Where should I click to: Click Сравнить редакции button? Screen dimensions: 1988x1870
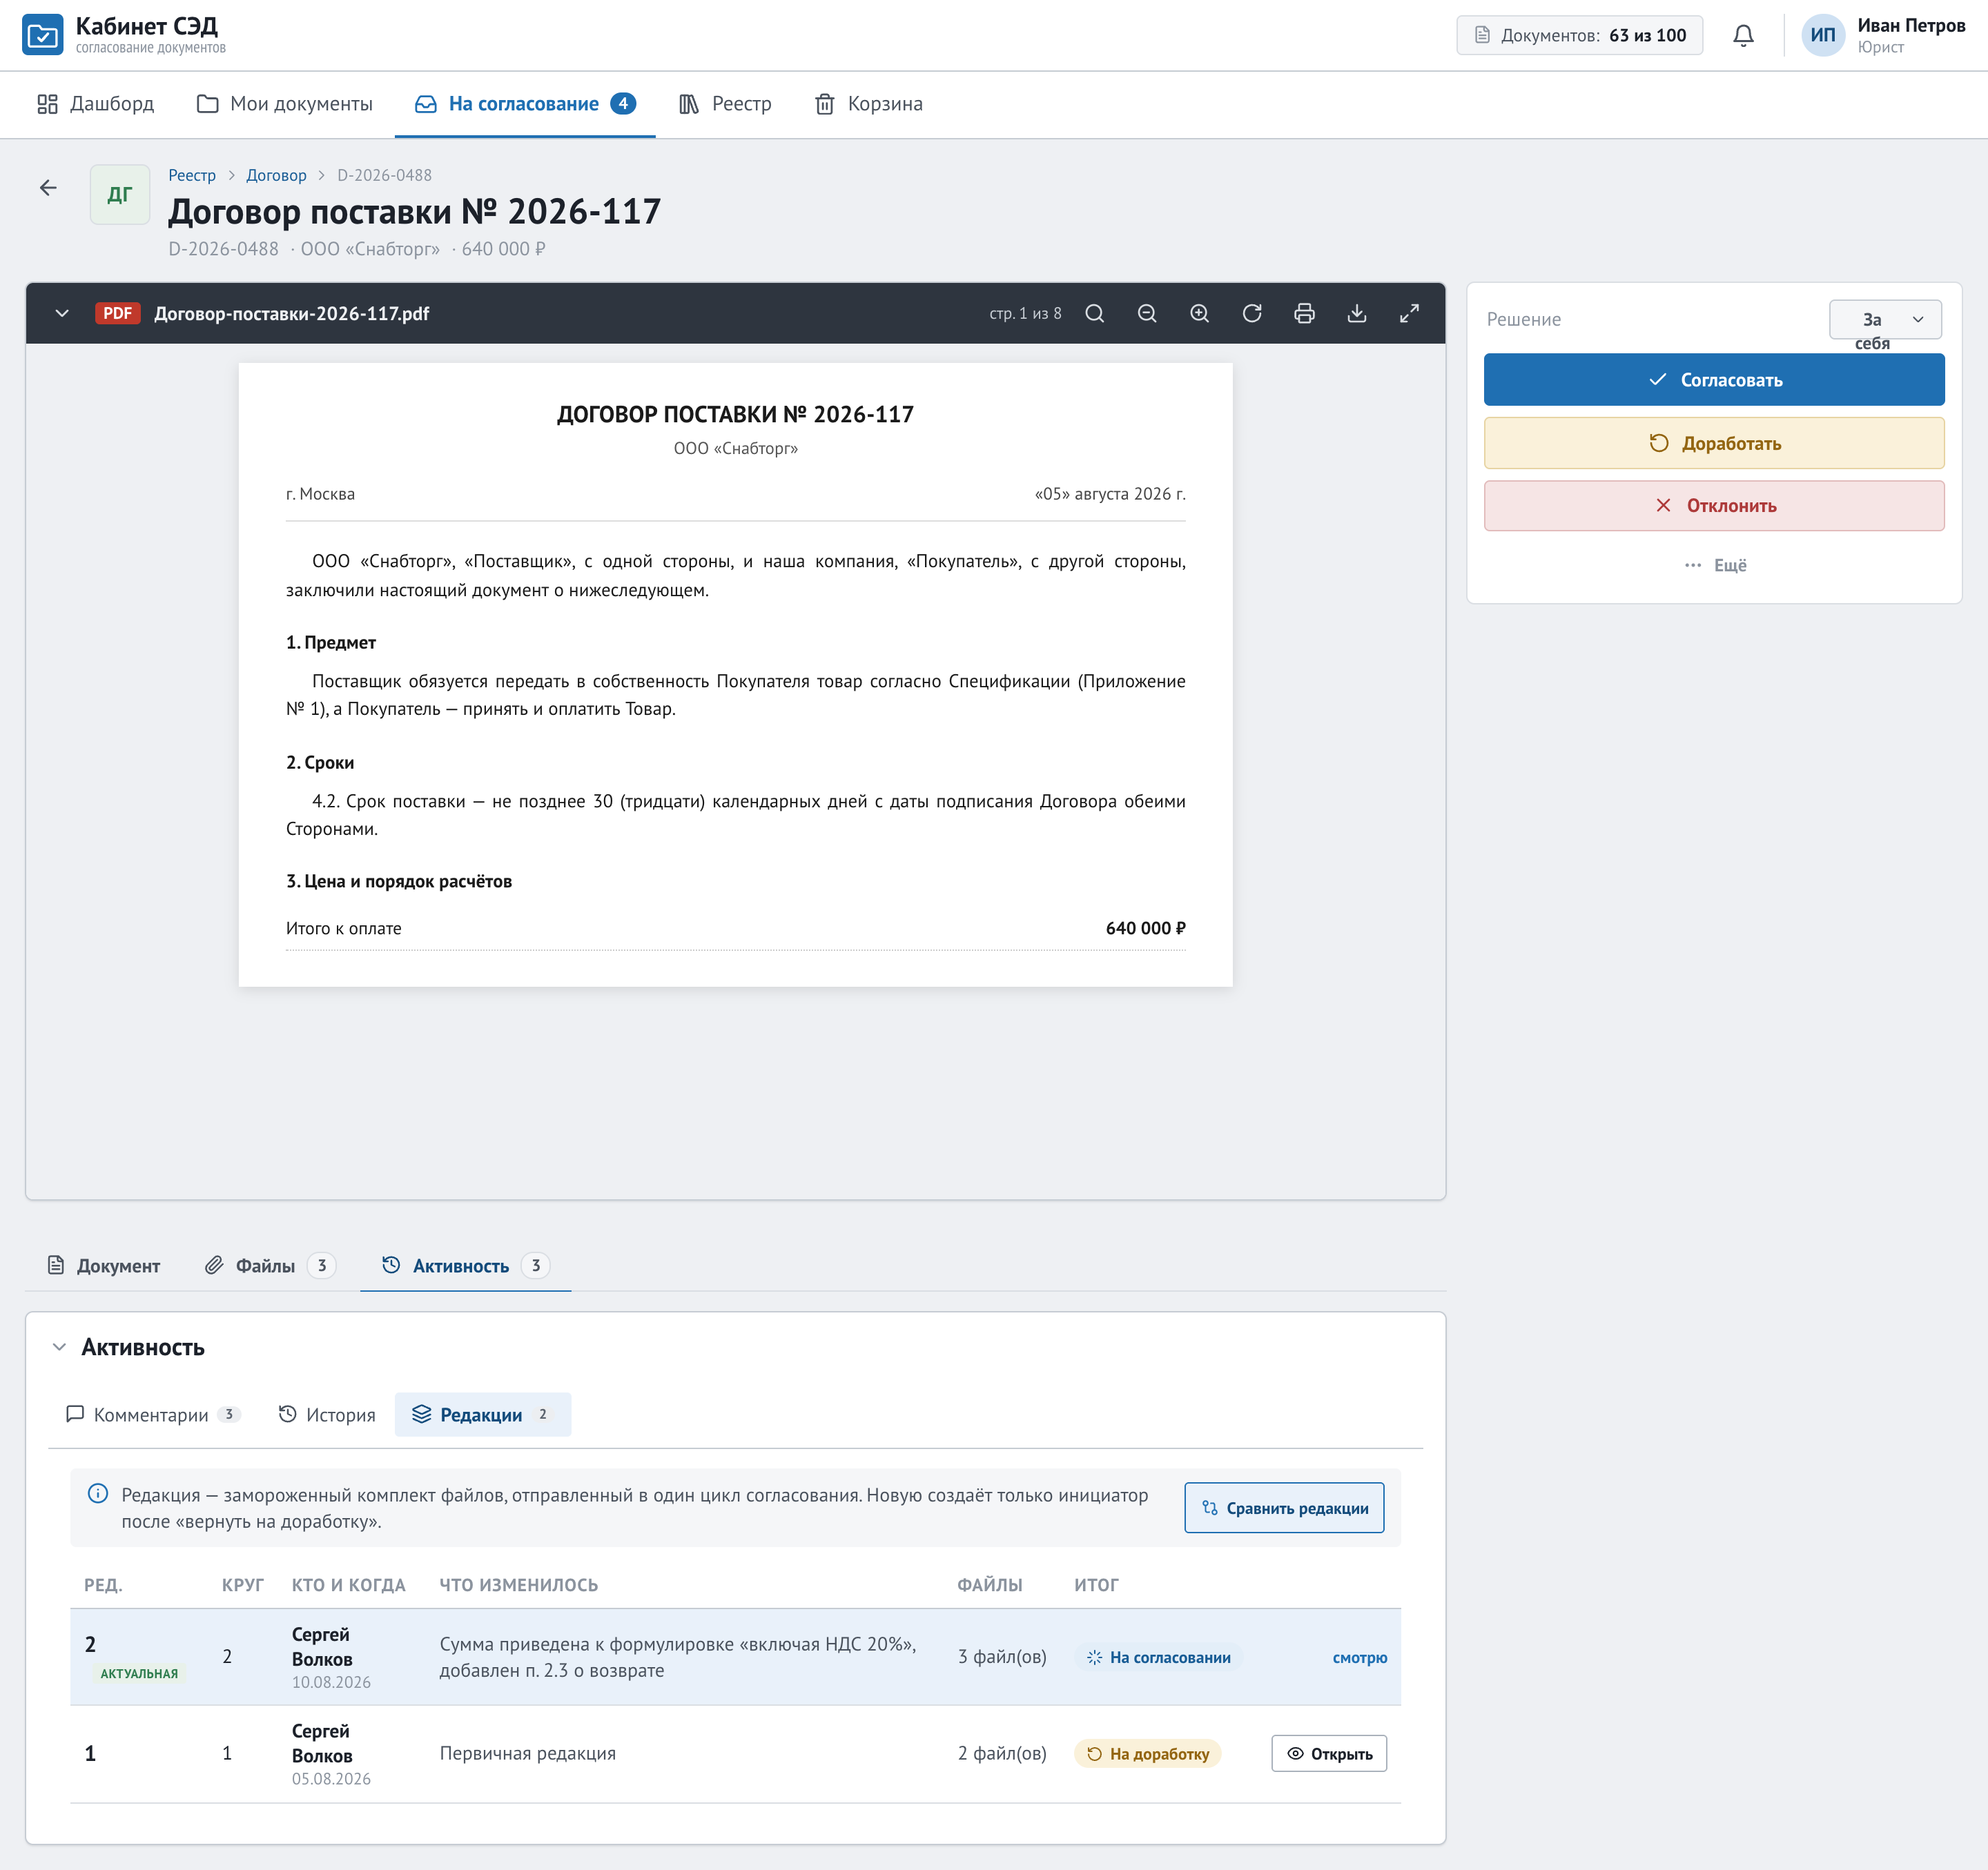tap(1284, 1508)
